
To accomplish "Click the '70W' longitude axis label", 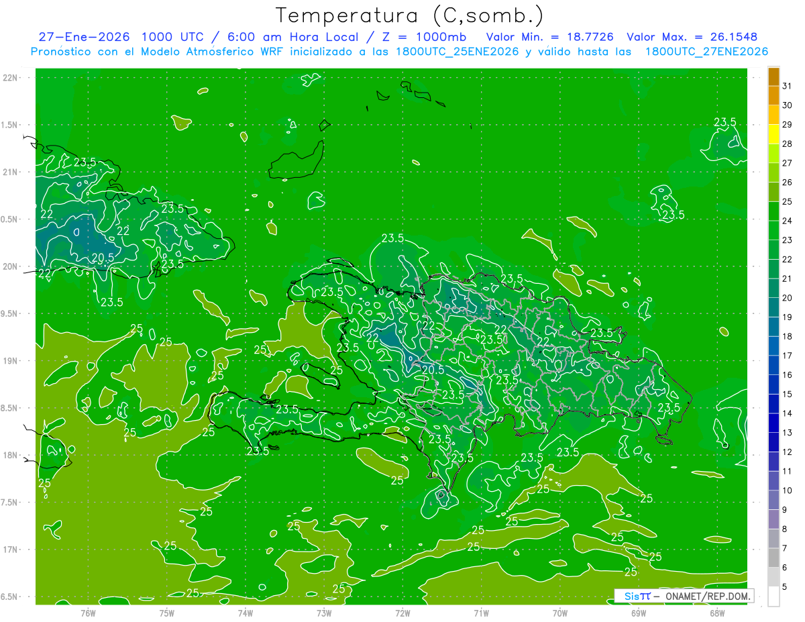I will (560, 613).
